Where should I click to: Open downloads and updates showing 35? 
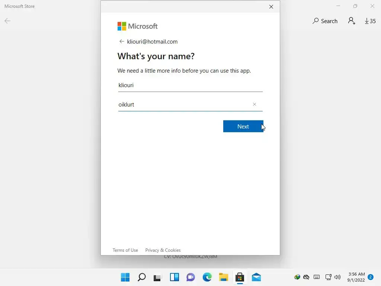(x=370, y=21)
